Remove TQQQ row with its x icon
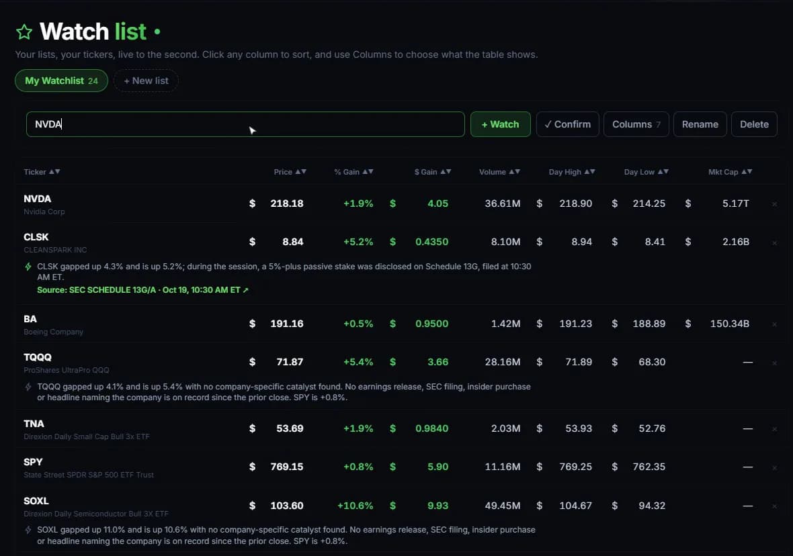The height and width of the screenshot is (556, 793). click(x=774, y=363)
